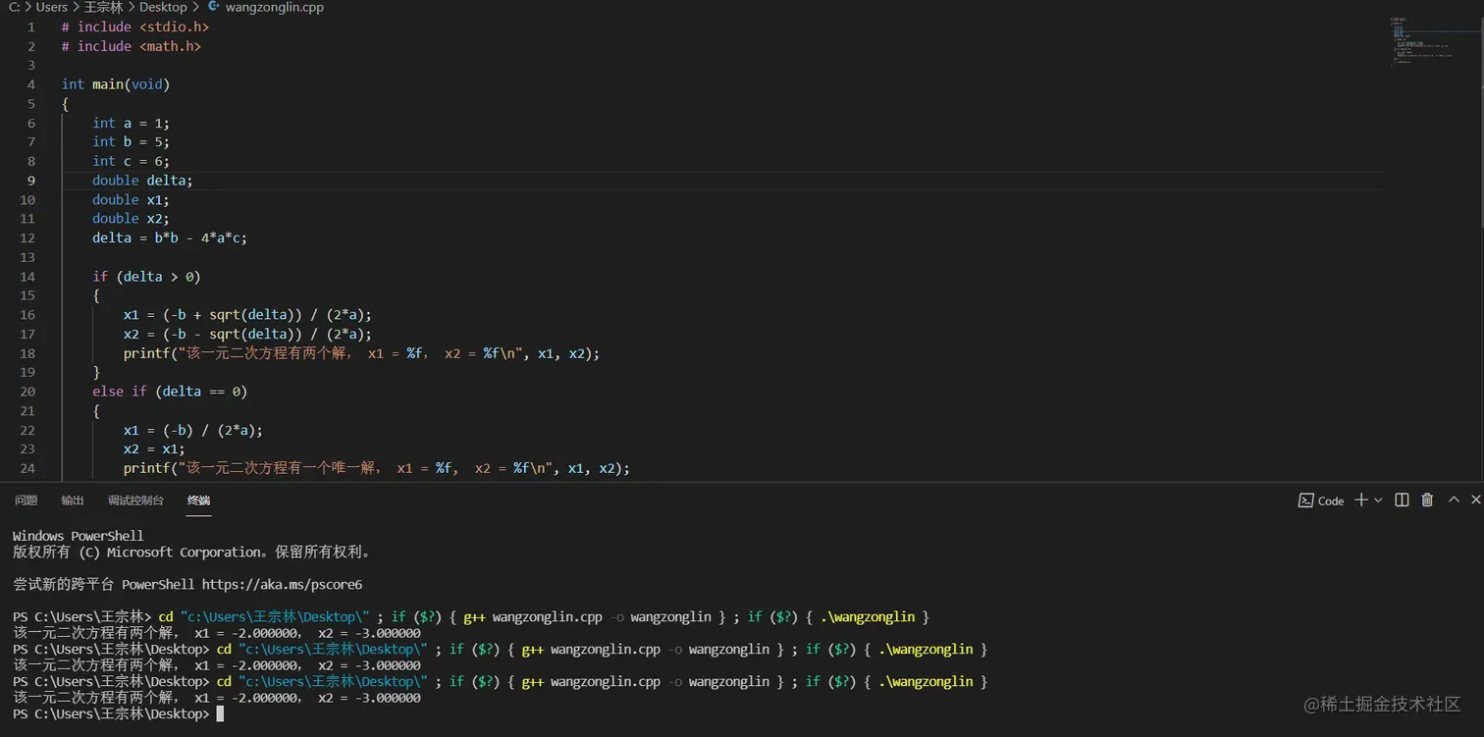Create a new terminal with the plus icon
Viewport: 1484px width, 737px height.
point(1361,500)
